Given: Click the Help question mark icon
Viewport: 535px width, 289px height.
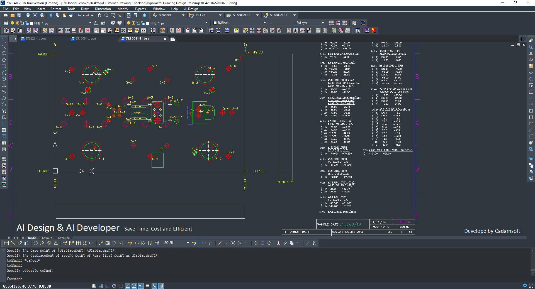Looking at the screenshot, I should point(144,15).
